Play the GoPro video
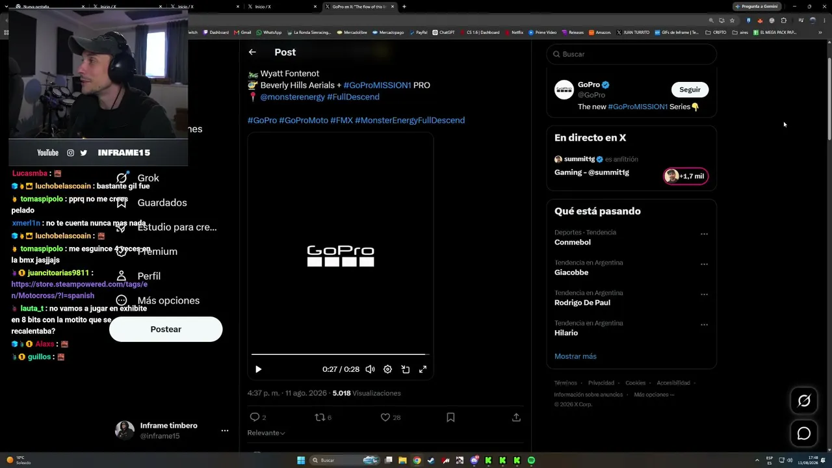The height and width of the screenshot is (468, 832). point(258,369)
